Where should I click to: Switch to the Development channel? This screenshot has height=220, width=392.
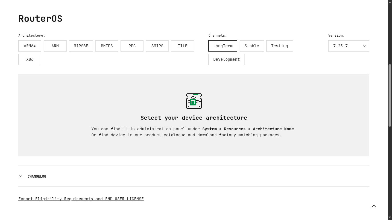coord(226,59)
